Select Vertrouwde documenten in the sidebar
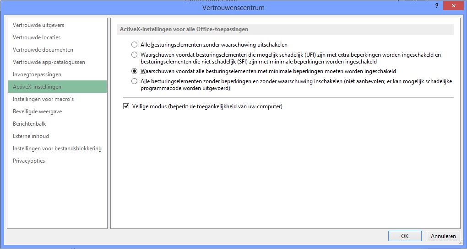This screenshot has height=249, width=467. [x=43, y=50]
